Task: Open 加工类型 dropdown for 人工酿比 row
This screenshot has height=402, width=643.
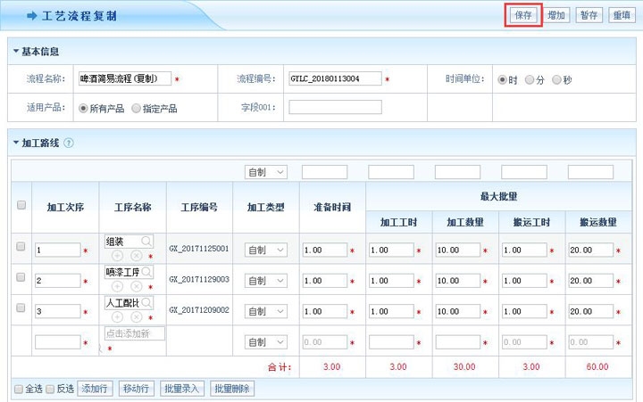Action: coord(266,312)
